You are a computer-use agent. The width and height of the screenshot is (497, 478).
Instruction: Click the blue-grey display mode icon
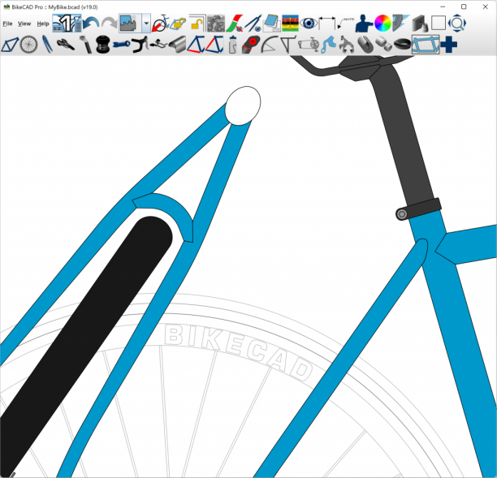(x=130, y=23)
